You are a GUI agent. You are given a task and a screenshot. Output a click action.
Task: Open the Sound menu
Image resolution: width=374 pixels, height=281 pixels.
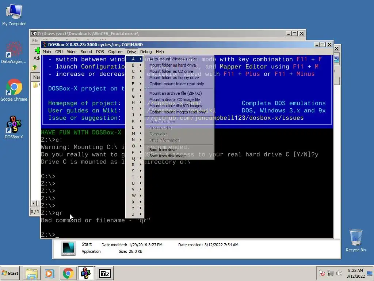pyautogui.click(x=86, y=52)
